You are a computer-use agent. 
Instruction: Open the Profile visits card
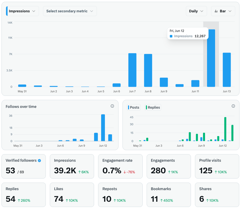pyautogui.click(x=217, y=166)
